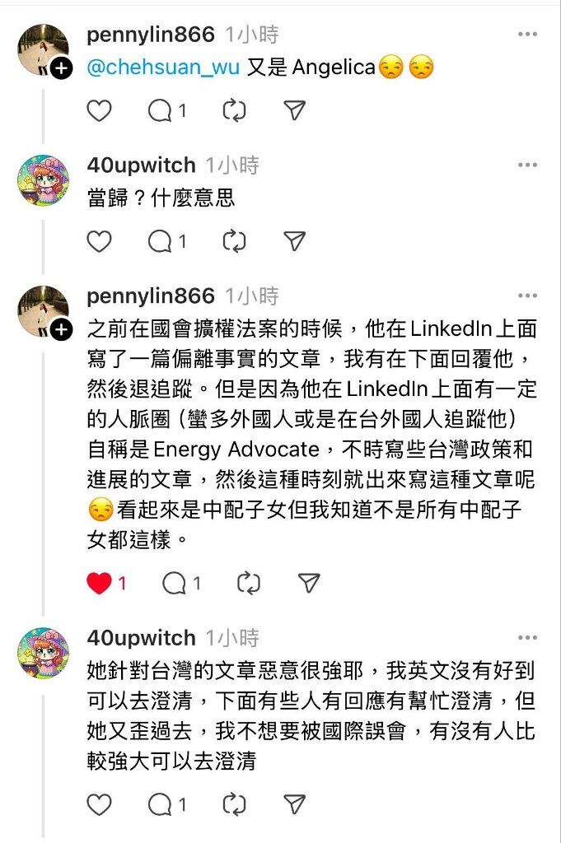Open replies to the Angelica comment

(167, 111)
